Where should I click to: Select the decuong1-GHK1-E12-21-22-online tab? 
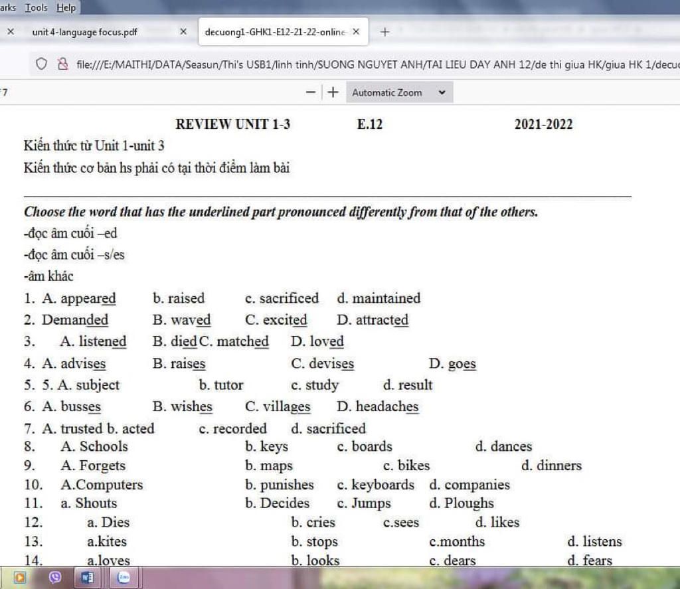[x=275, y=32]
